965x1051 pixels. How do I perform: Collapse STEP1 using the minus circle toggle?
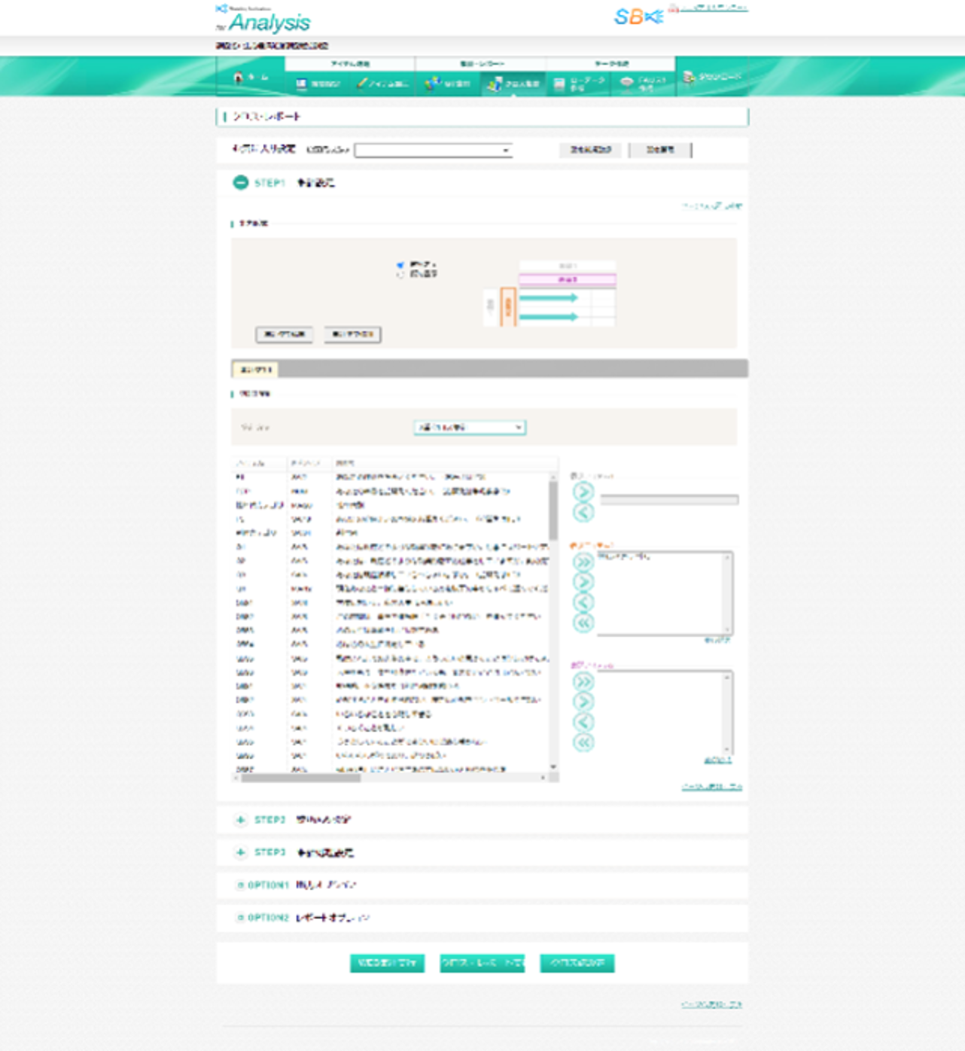[x=240, y=182]
